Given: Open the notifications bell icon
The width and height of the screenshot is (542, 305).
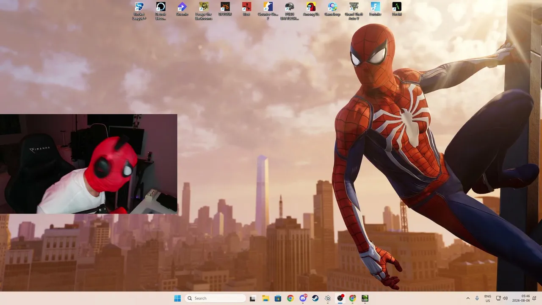Looking at the screenshot, I should 535,298.
